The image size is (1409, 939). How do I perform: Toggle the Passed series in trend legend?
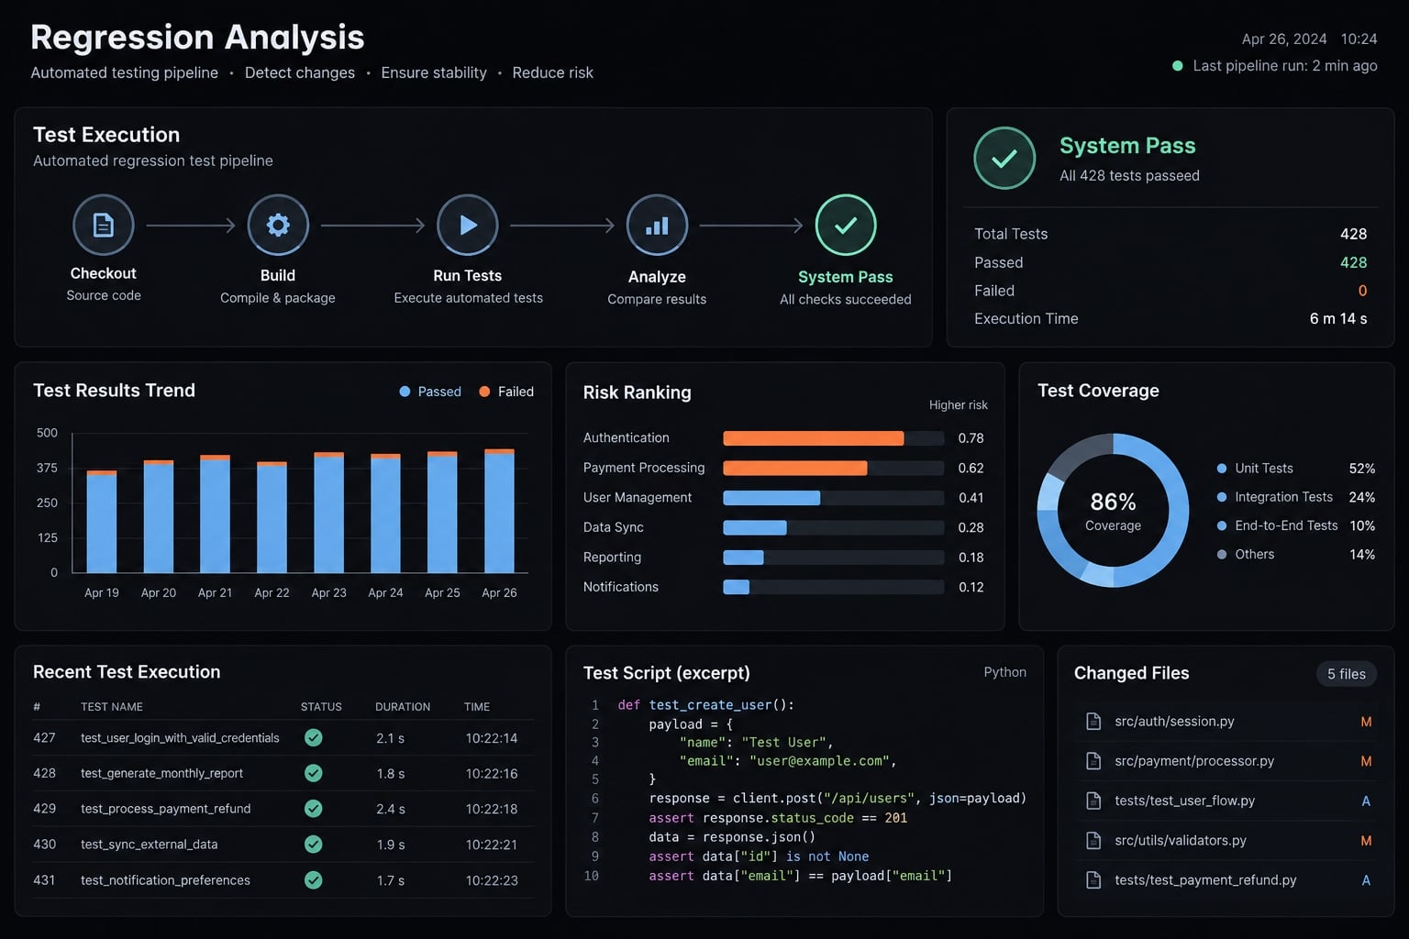[x=430, y=392]
